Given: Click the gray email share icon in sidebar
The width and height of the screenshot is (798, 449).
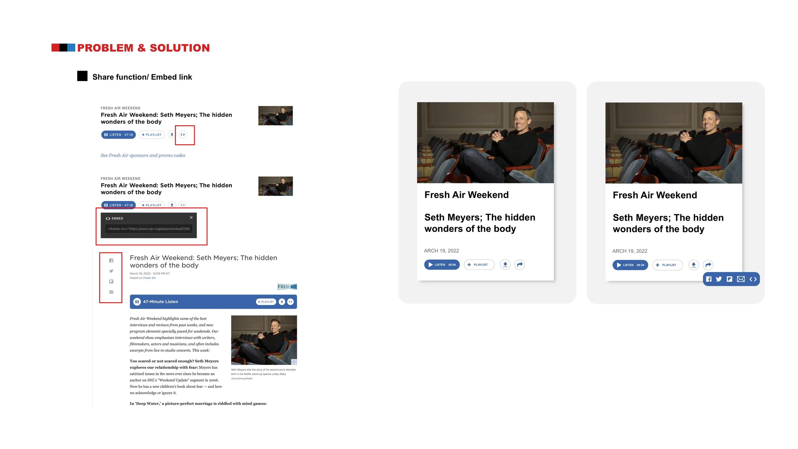Looking at the screenshot, I should pyautogui.click(x=111, y=292).
